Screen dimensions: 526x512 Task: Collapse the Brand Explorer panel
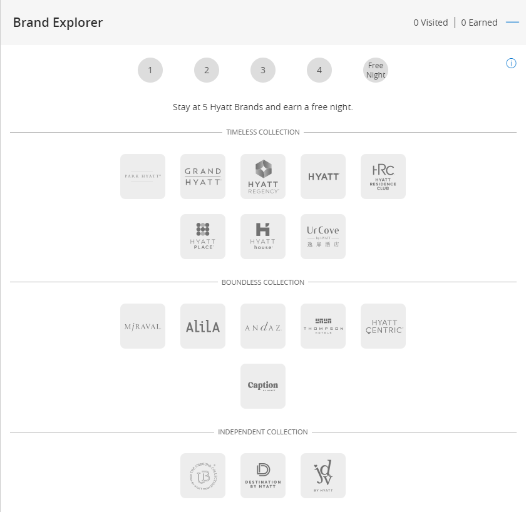pyautogui.click(x=512, y=23)
